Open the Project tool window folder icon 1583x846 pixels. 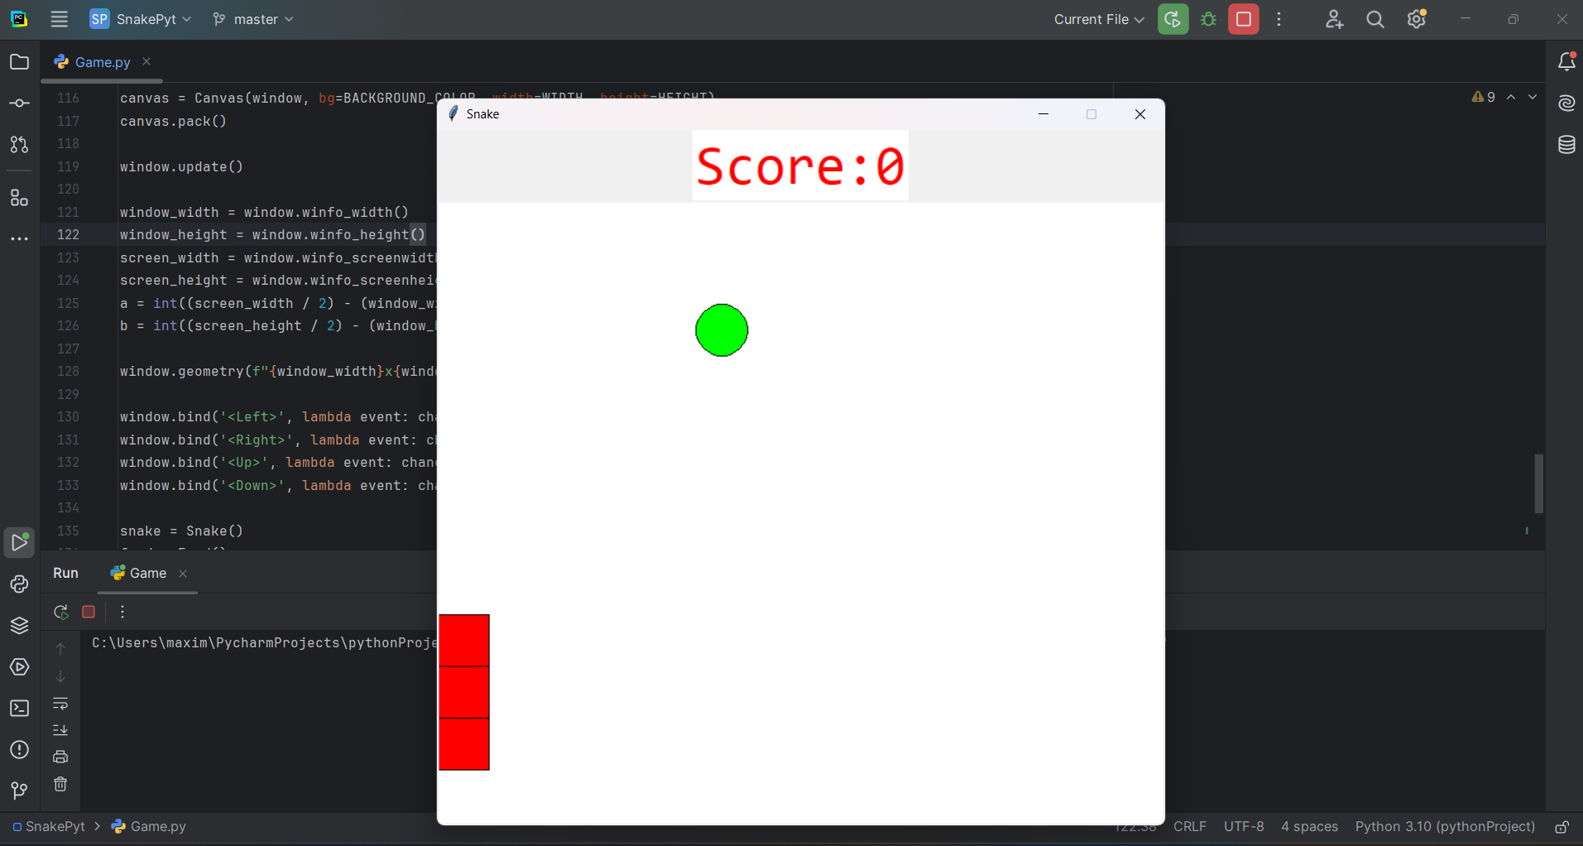click(19, 62)
